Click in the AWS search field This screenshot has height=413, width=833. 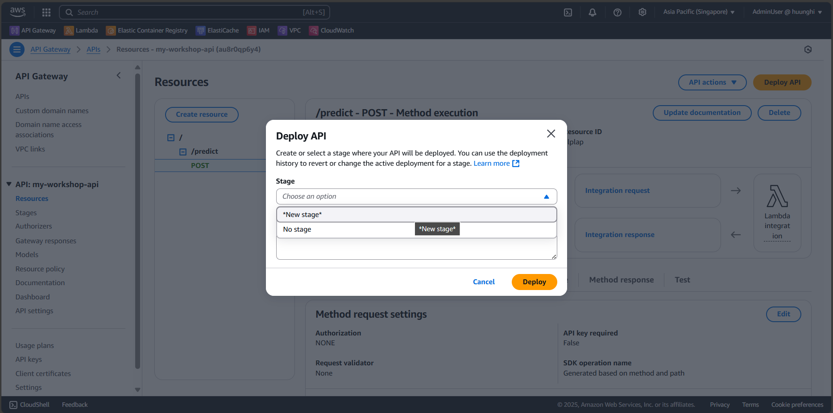click(195, 12)
